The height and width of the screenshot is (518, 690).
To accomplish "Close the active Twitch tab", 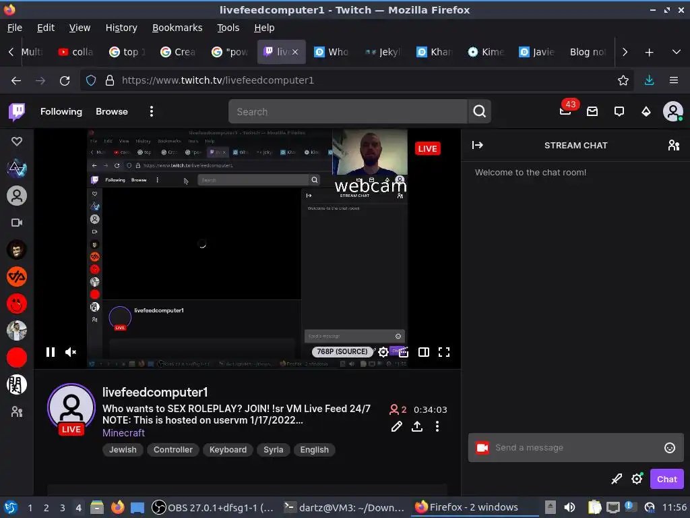I will coord(295,52).
